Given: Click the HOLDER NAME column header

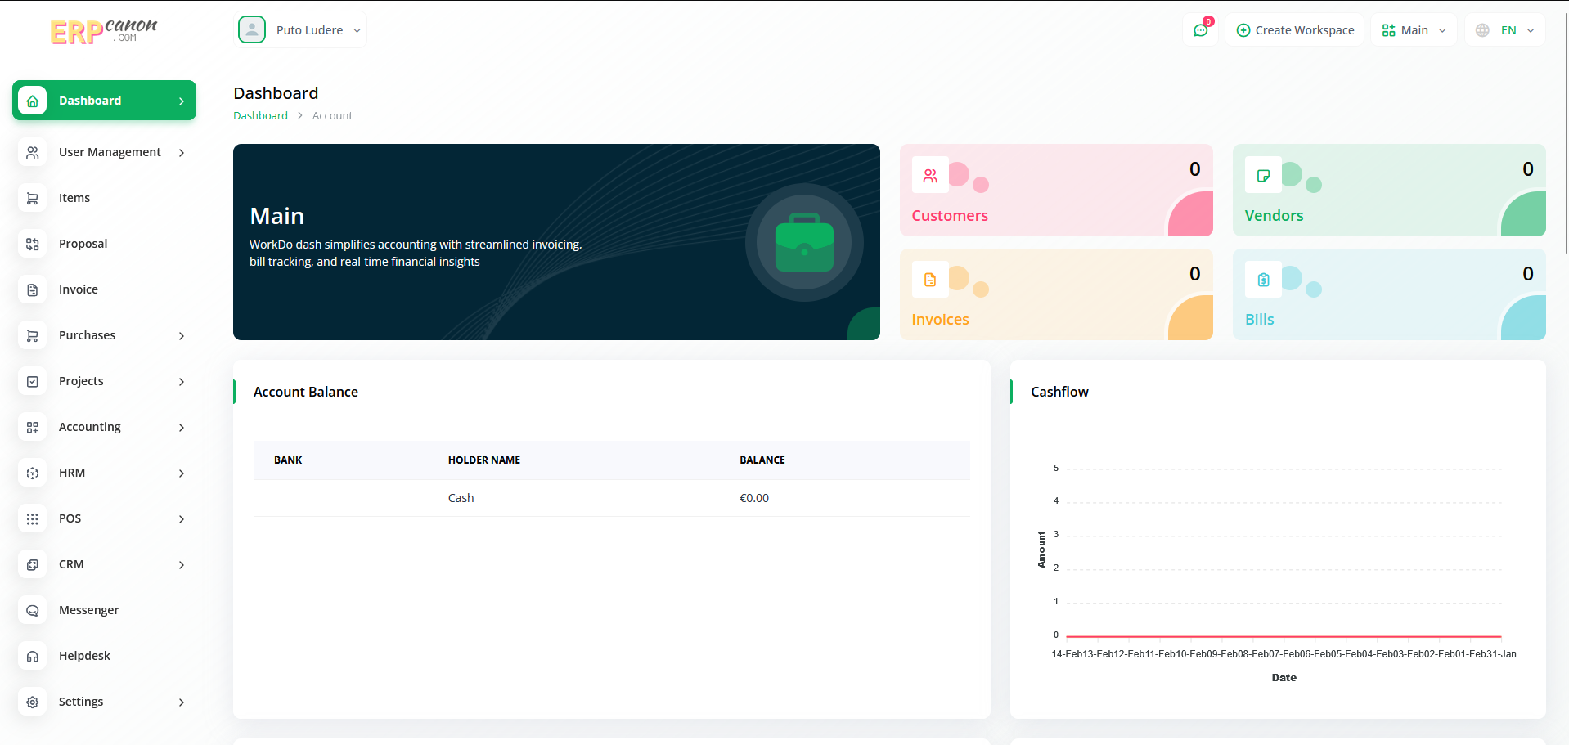Looking at the screenshot, I should point(484,460).
